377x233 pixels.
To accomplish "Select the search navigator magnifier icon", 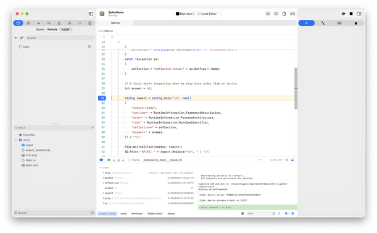I will (49, 23).
